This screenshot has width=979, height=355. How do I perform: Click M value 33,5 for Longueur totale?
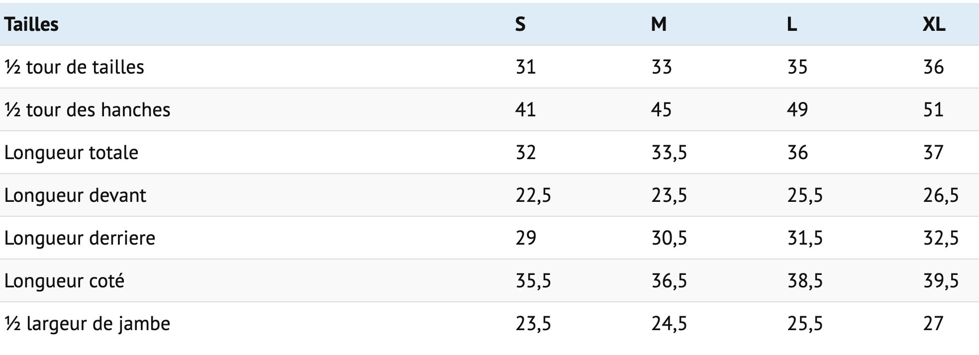[669, 153]
